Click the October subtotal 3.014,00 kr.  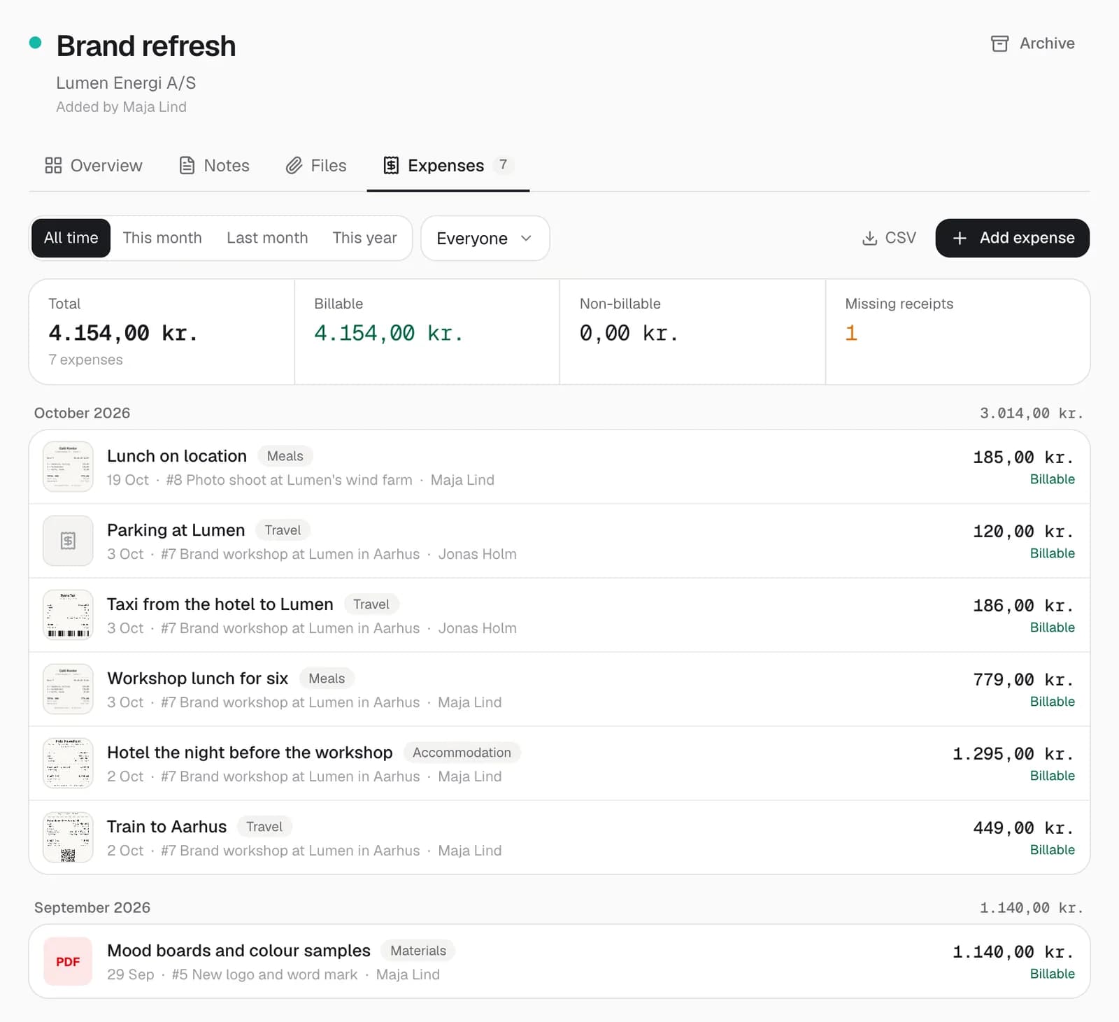click(x=1032, y=413)
